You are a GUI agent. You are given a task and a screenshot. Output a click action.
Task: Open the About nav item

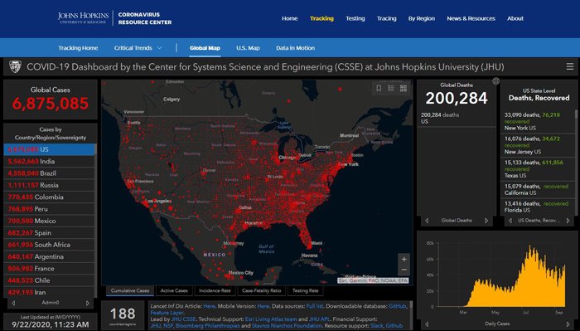(515, 18)
